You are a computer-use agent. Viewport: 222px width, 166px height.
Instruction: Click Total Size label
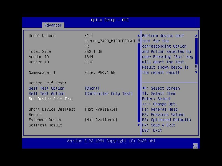coord(40,51)
